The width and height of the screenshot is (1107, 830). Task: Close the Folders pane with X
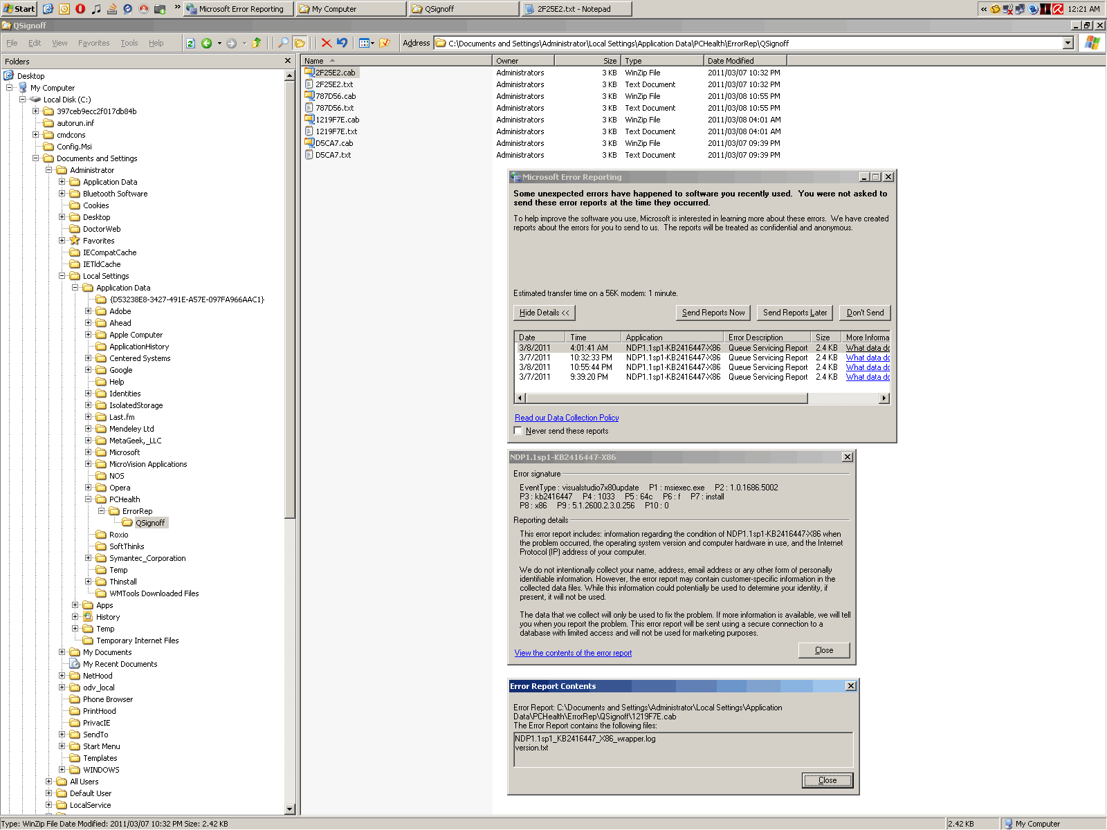[x=289, y=61]
